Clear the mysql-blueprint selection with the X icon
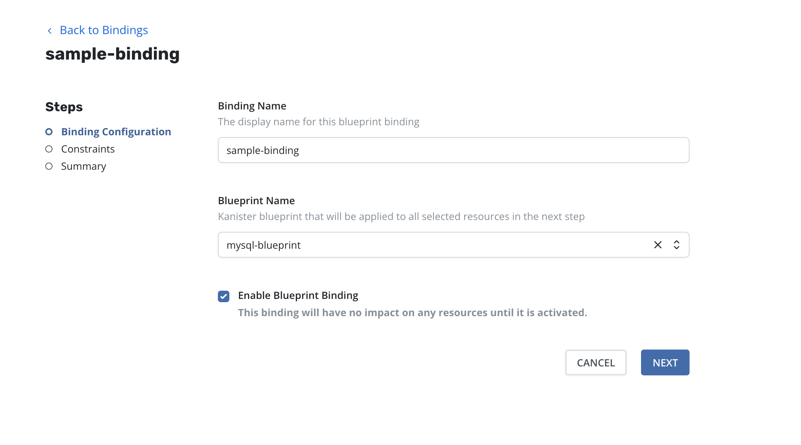The width and height of the screenshot is (801, 445). click(658, 245)
